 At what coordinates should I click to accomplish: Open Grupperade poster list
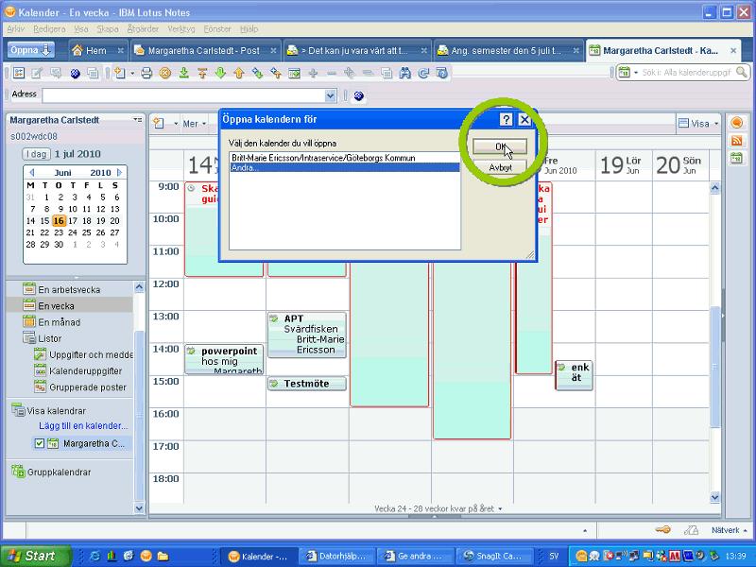click(88, 387)
